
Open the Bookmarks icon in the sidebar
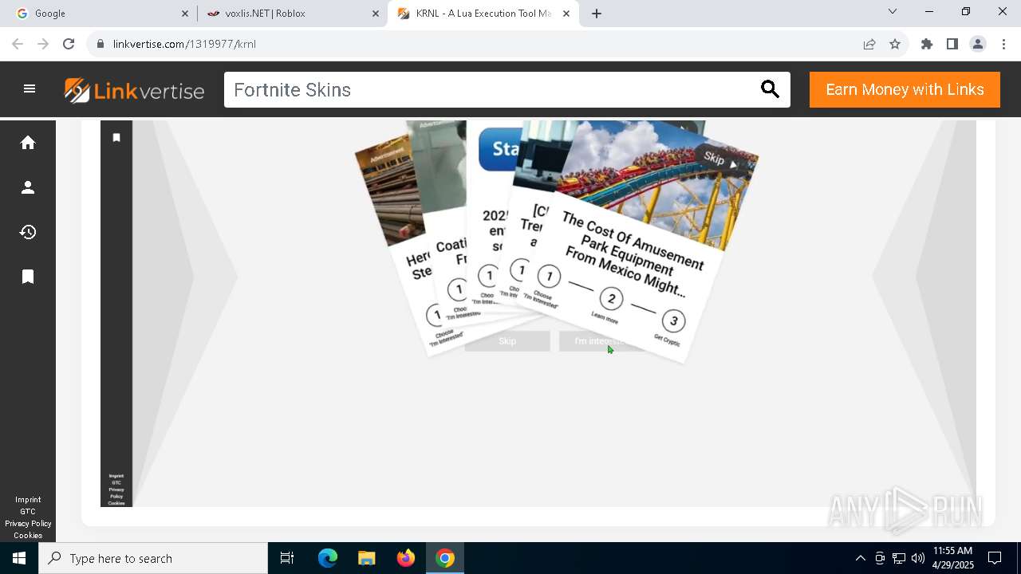click(x=28, y=277)
